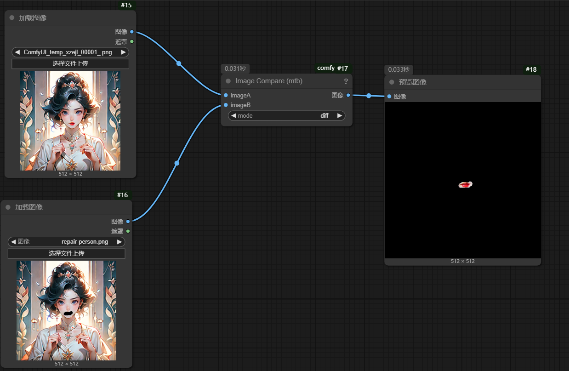Click the diff result preview image in node #18
The width and height of the screenshot is (569, 371).
(x=462, y=180)
